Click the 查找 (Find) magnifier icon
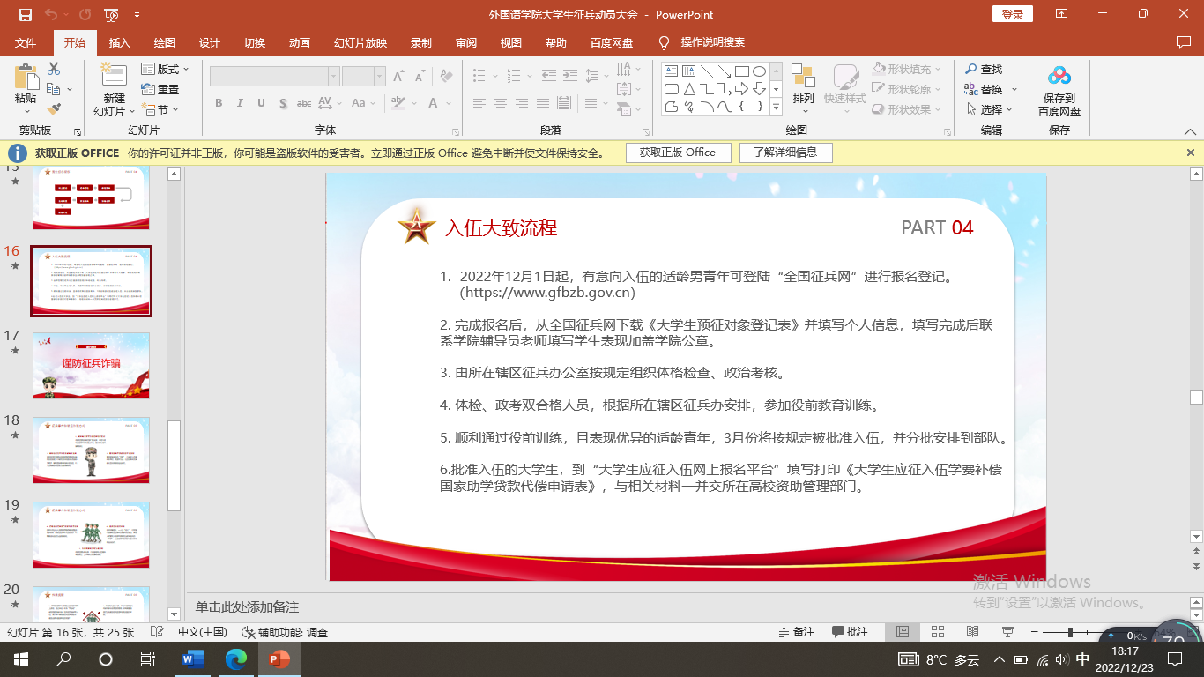 pyautogui.click(x=971, y=69)
